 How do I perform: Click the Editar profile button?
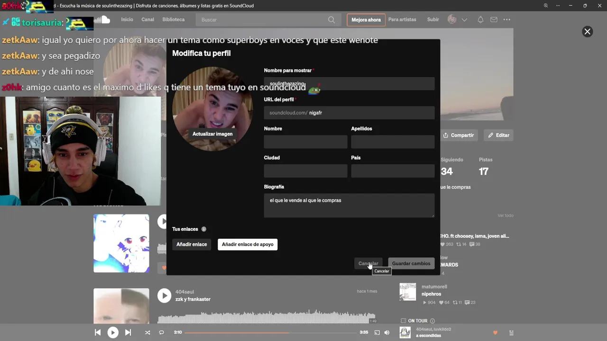[499, 135]
